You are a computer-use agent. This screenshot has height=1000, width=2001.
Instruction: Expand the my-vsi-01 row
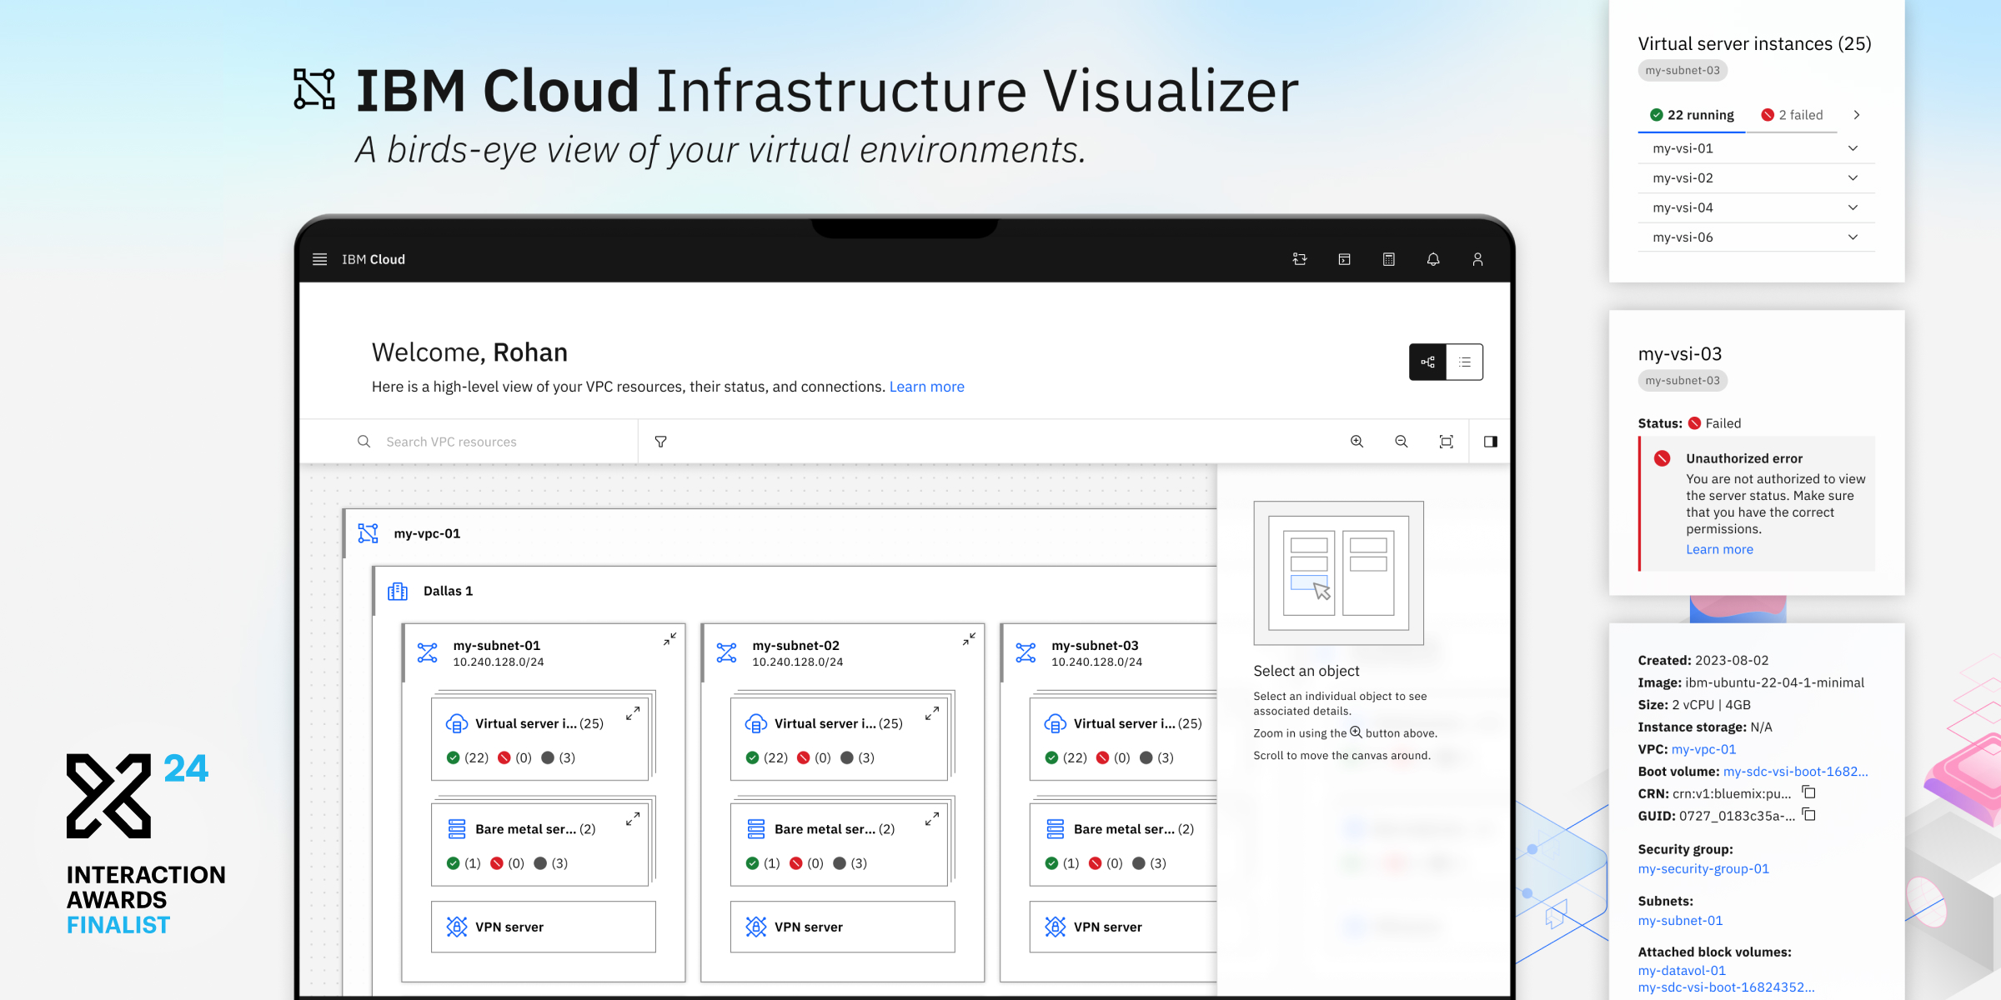pos(1853,148)
